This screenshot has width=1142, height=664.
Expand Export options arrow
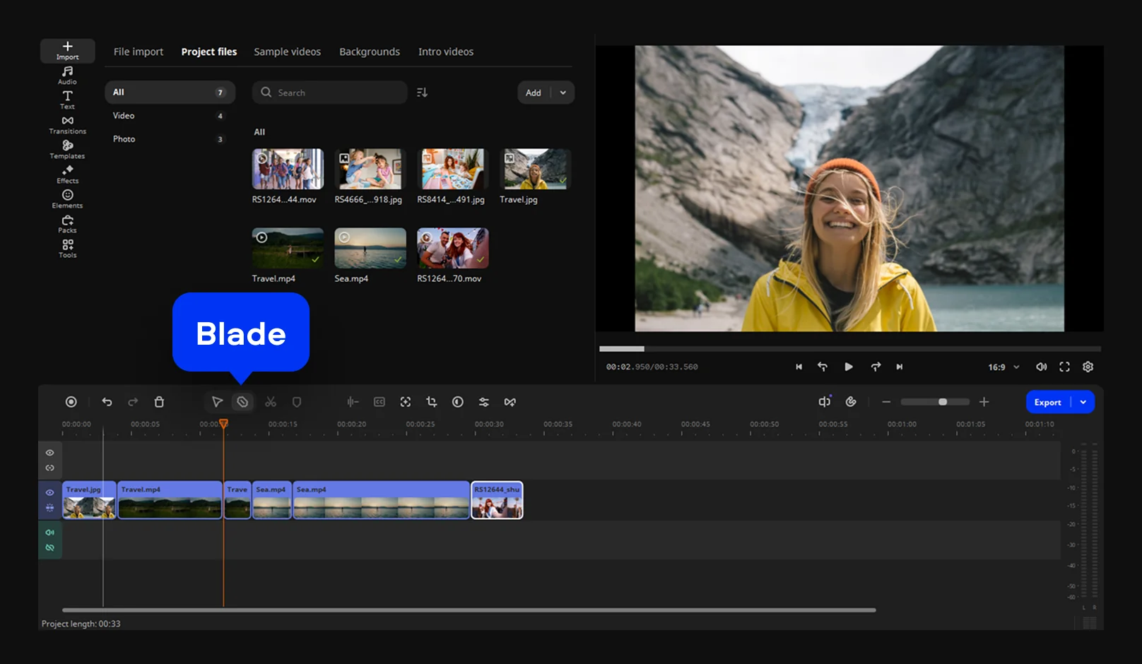(x=1083, y=402)
